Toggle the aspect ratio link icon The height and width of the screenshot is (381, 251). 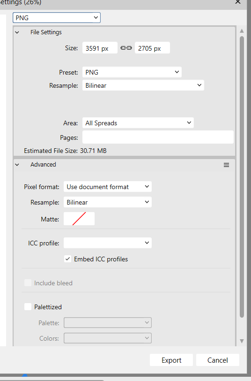pos(126,48)
